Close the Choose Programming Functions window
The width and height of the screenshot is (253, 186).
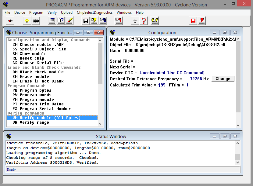tap(98, 32)
